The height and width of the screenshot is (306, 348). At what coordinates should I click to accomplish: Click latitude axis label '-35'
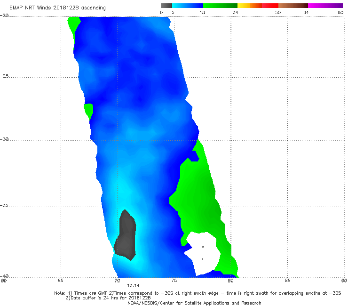tap(4, 205)
